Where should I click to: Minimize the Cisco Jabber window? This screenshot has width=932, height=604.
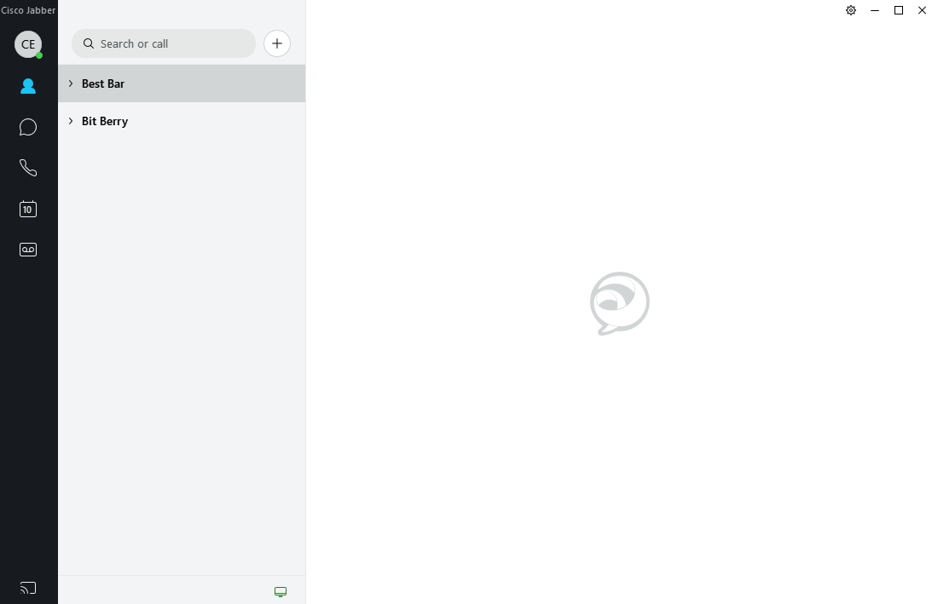(x=875, y=10)
